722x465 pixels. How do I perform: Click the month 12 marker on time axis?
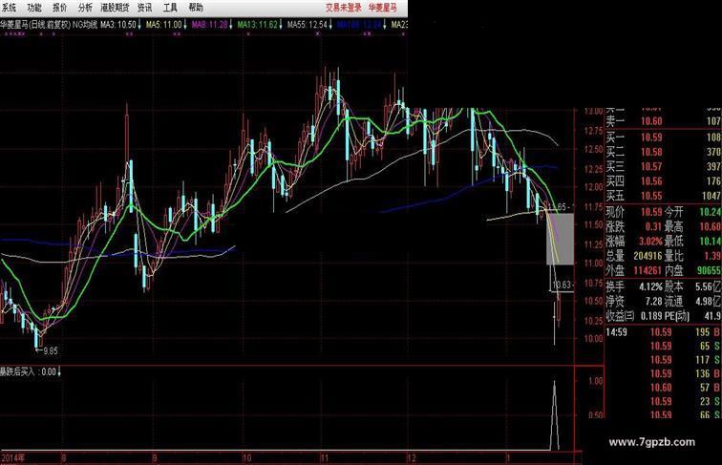[412, 458]
